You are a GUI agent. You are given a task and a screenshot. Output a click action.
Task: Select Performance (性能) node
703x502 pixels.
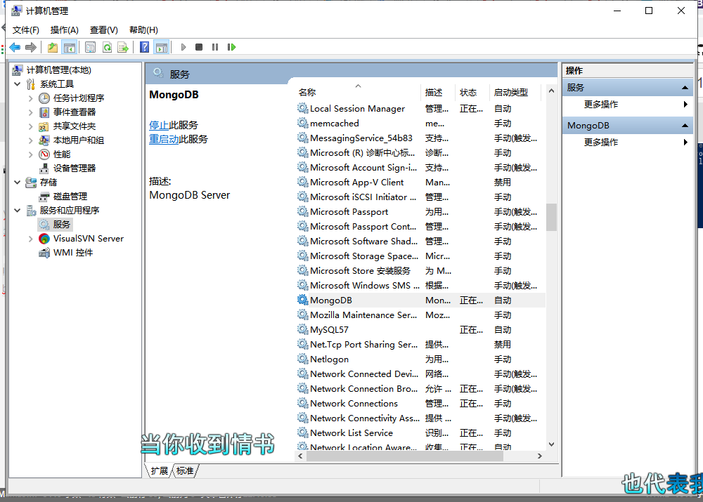(x=62, y=154)
